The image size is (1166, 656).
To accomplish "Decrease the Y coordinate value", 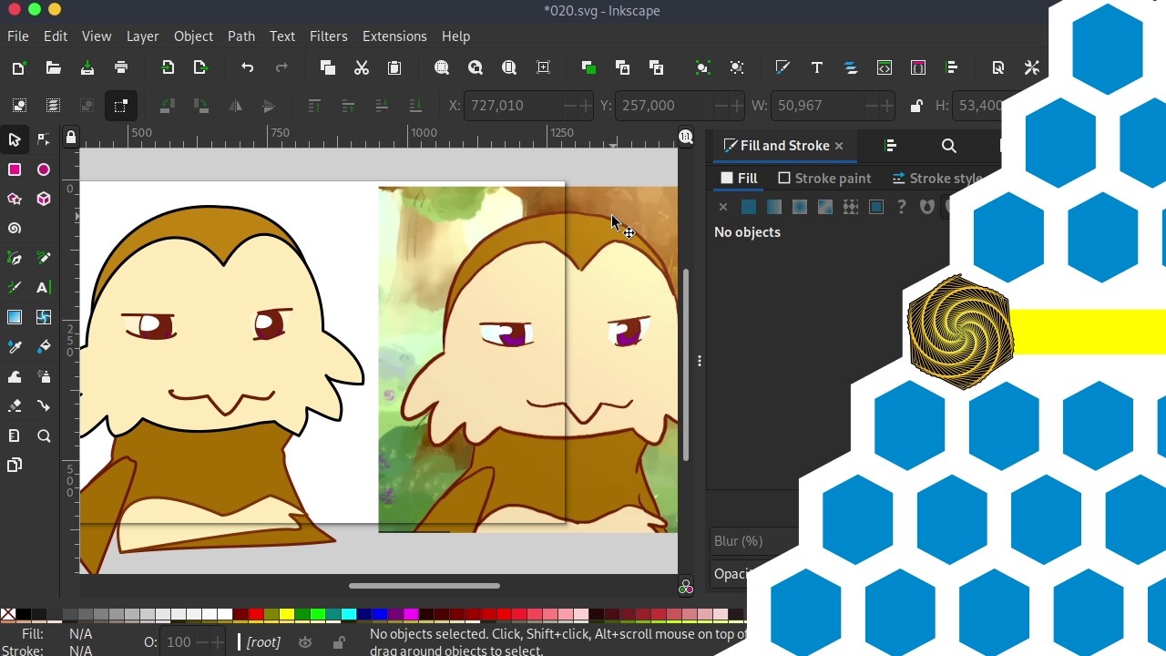I will point(721,106).
